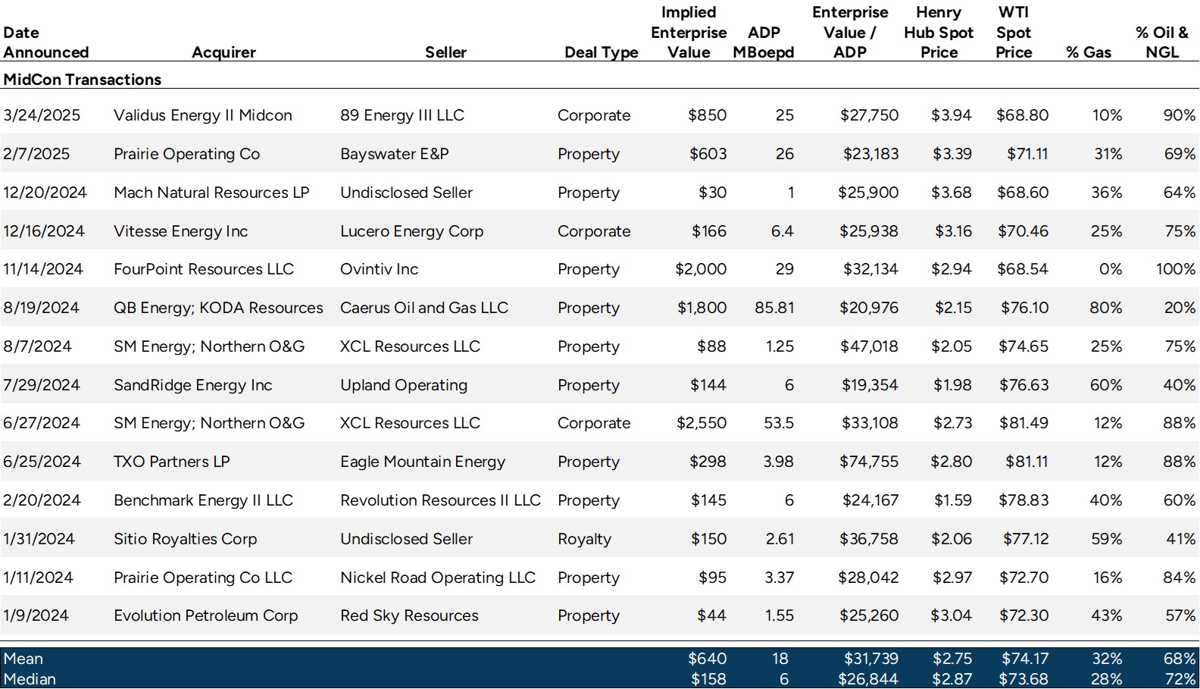
Task: Select 'QB Energy; KODA Resources' cell
Action: coord(218,308)
